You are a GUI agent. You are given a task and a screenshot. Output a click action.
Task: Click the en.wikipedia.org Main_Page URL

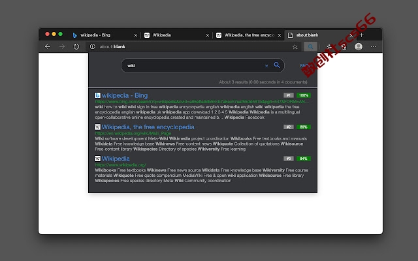click(133, 133)
